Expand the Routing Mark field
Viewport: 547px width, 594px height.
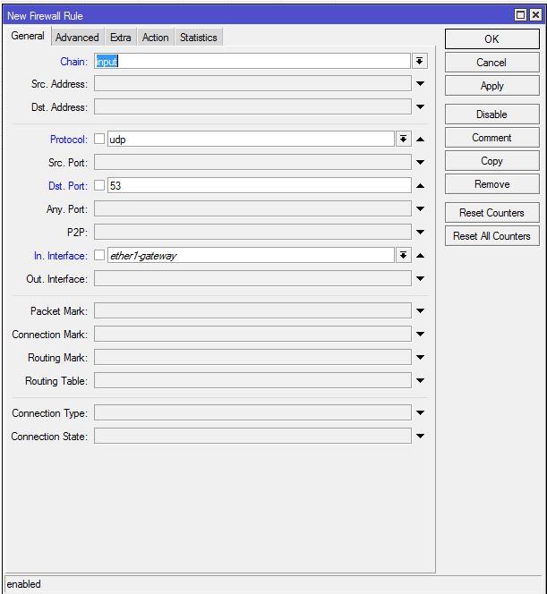click(x=420, y=357)
